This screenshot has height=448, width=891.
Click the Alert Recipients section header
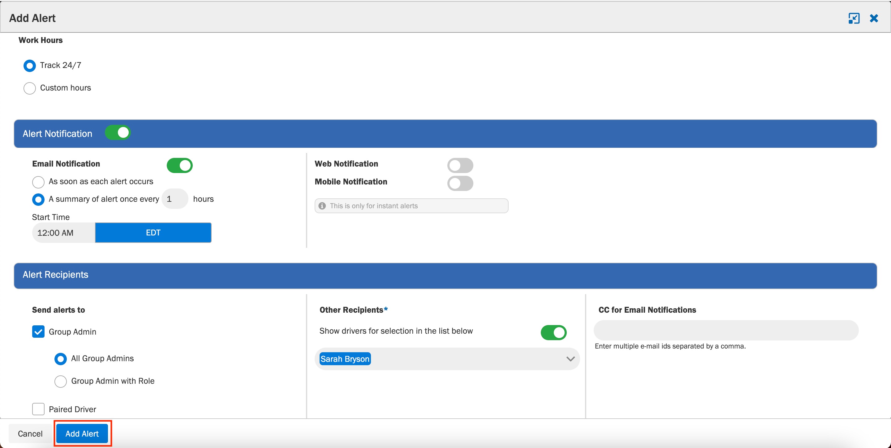coord(445,275)
